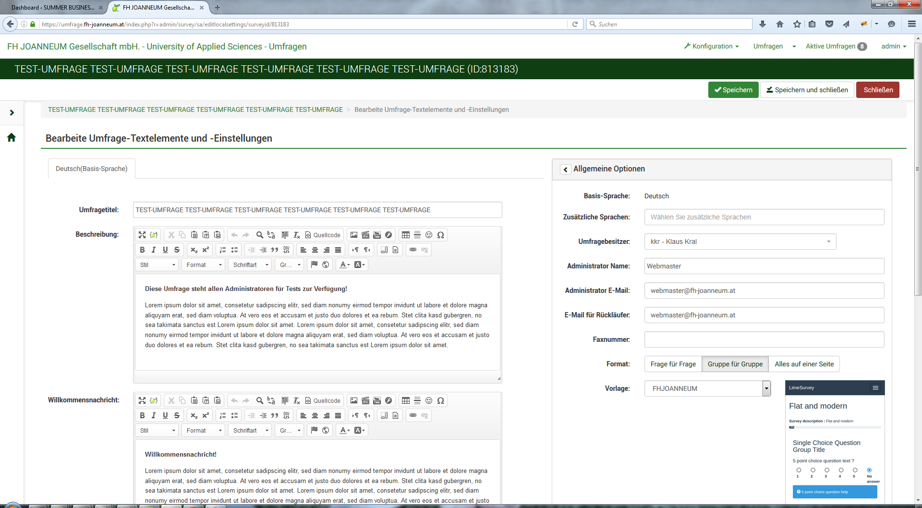Open the Konfiguration menu
The width and height of the screenshot is (922, 508).
pyautogui.click(x=712, y=46)
